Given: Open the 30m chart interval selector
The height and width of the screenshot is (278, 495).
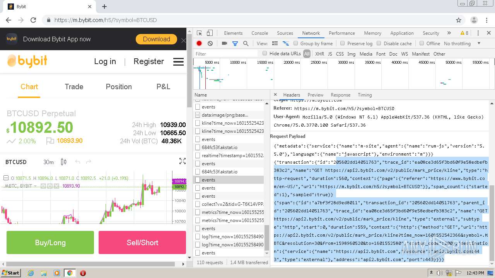Looking at the screenshot, I should coord(48,162).
